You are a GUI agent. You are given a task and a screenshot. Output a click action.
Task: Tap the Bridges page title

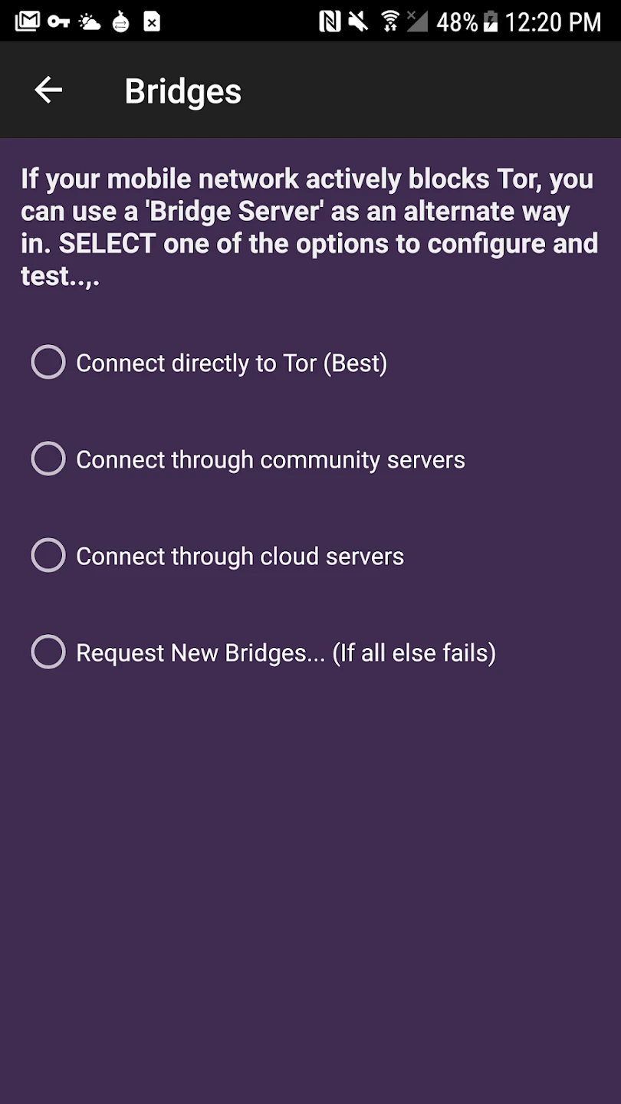click(x=183, y=91)
